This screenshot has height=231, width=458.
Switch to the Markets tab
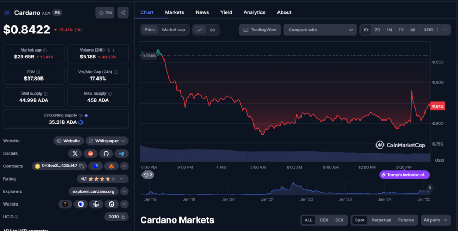(174, 12)
